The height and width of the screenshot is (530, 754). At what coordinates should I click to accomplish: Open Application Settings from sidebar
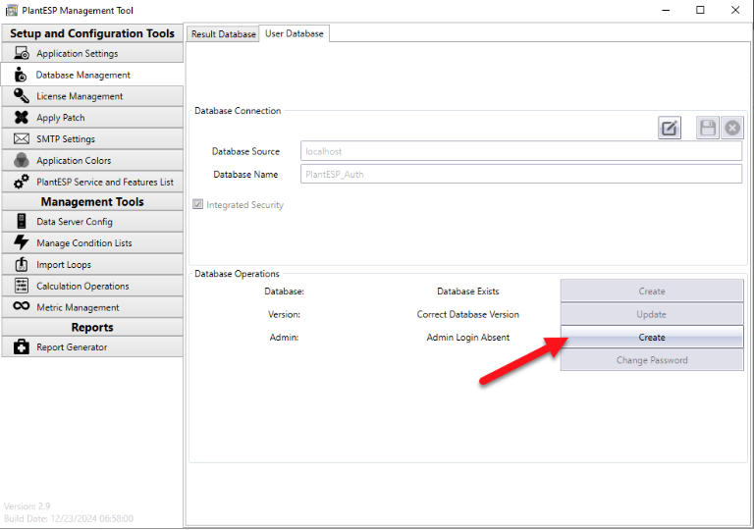(x=92, y=53)
